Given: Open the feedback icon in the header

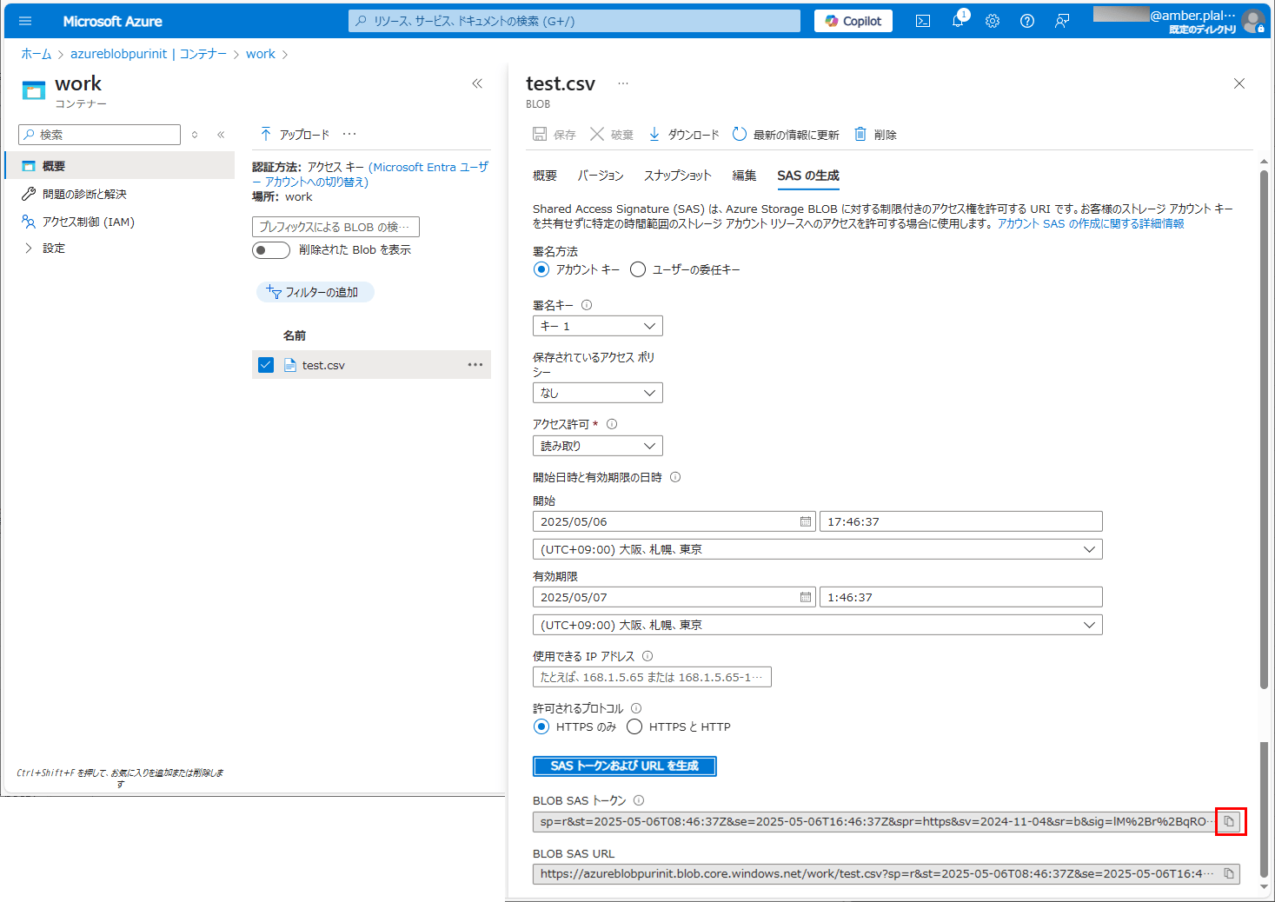Looking at the screenshot, I should (1062, 21).
